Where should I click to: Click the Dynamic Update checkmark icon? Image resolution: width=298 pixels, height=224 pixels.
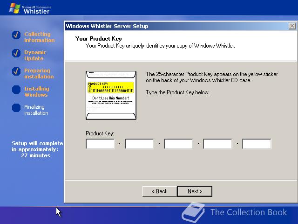click(x=16, y=53)
